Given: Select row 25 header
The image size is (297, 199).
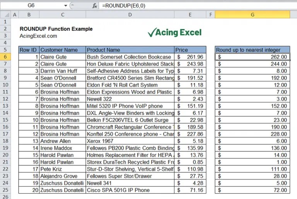Looking at the screenshot, I should click(x=5, y=190).
